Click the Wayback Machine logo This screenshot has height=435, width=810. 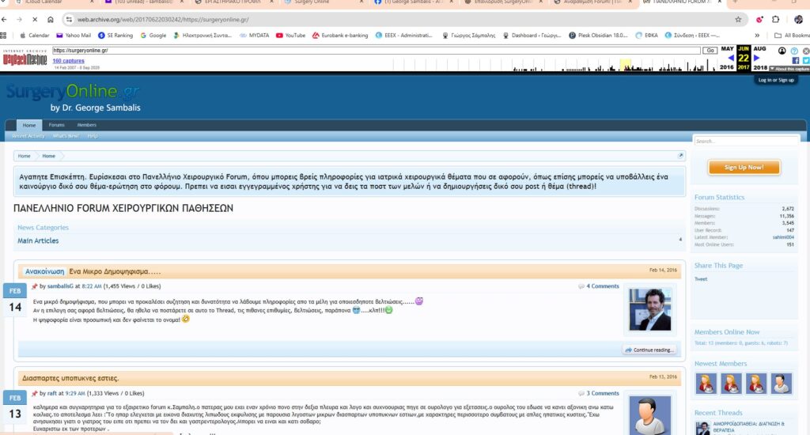point(25,59)
